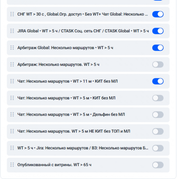Click 'WT > 5 м НЕ КИТ без ТОП и МЛ' label
This screenshot has height=179, width=177.
tap(101, 131)
